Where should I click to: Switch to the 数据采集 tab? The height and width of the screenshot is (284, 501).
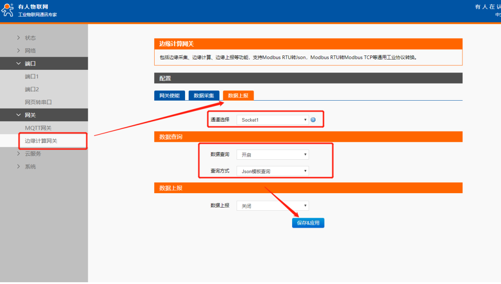[204, 96]
